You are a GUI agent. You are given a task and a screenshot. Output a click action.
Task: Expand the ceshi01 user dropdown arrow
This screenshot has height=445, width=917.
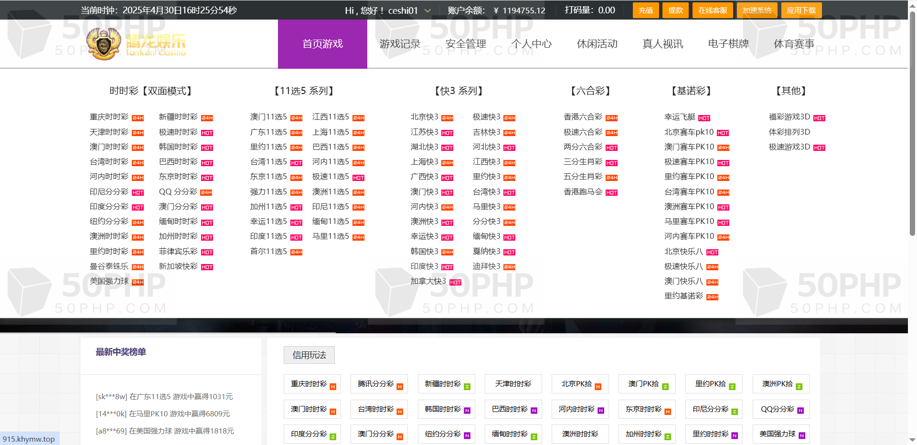point(427,11)
